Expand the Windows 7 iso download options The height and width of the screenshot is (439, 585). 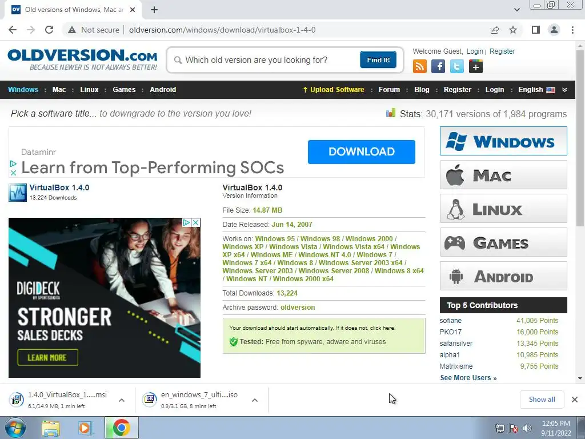click(x=255, y=400)
